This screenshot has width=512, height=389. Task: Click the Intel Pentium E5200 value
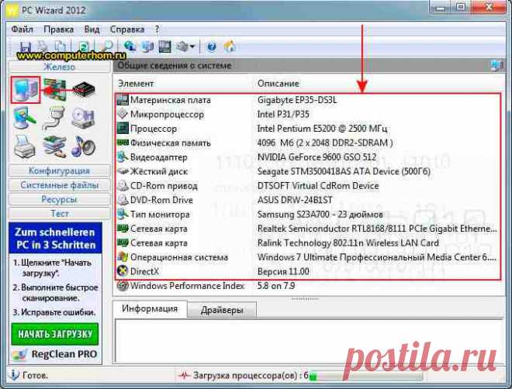[322, 129]
